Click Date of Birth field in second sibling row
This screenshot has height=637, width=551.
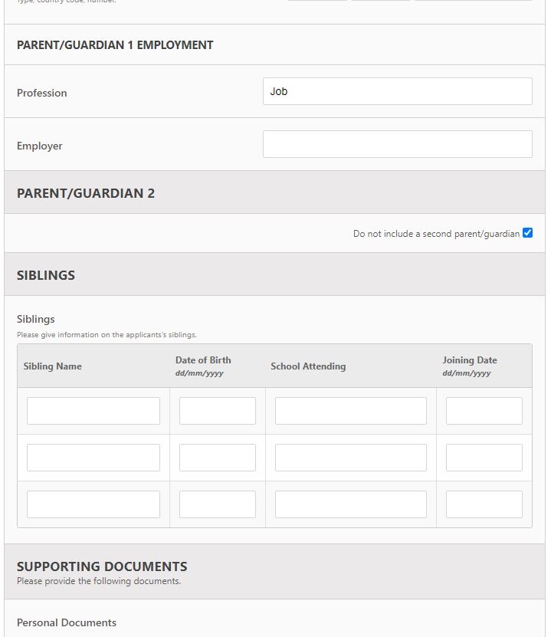[217, 458]
